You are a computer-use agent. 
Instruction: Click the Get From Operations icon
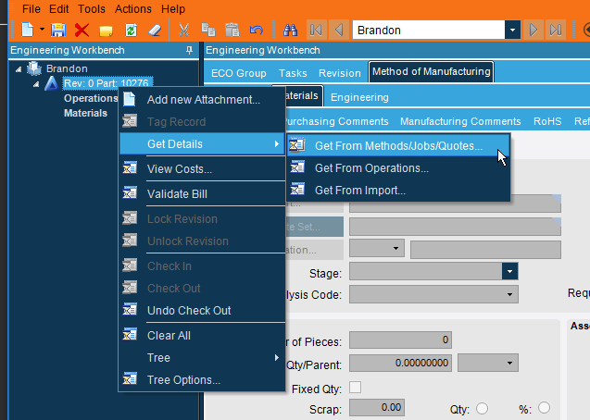click(297, 167)
